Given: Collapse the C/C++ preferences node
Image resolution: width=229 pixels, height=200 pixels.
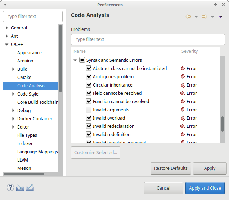Looking at the screenshot, I should 6,45.
